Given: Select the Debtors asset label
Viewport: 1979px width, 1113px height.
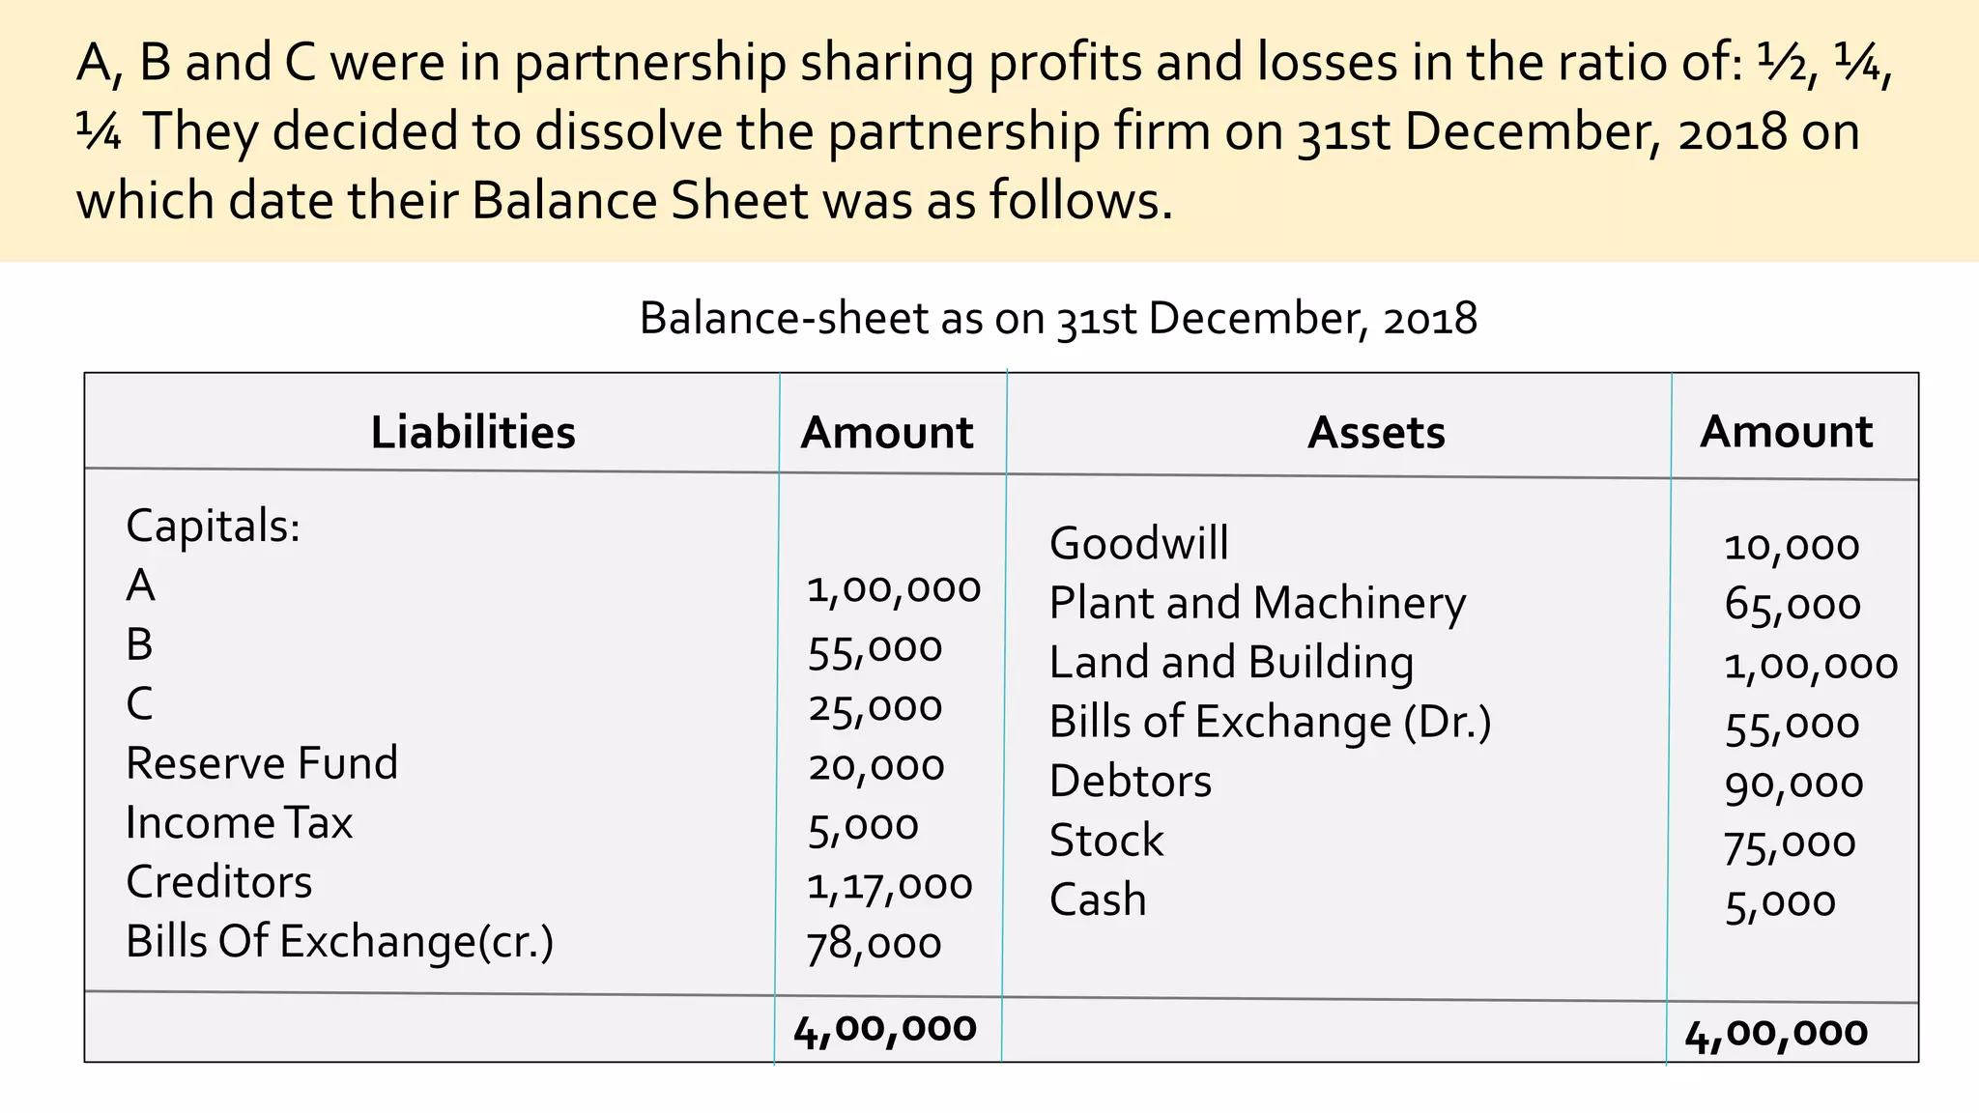Looking at the screenshot, I should (x=1130, y=782).
